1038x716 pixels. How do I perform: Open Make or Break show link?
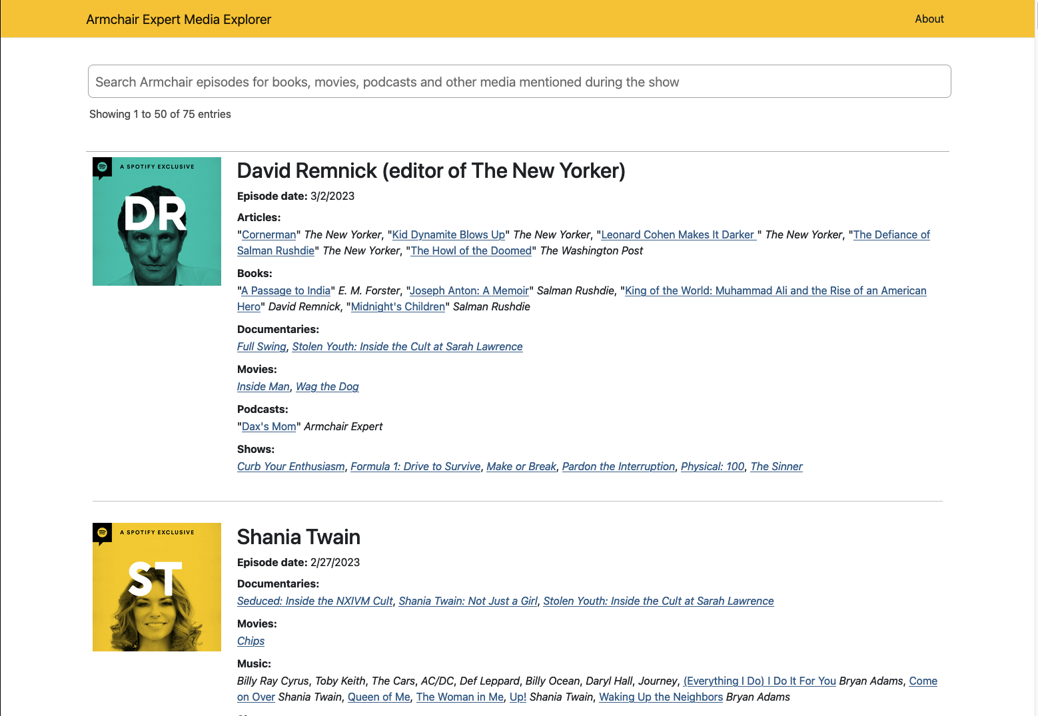click(521, 466)
